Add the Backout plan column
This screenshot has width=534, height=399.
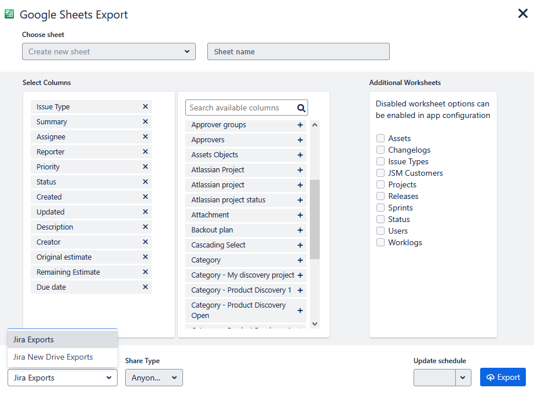300,230
